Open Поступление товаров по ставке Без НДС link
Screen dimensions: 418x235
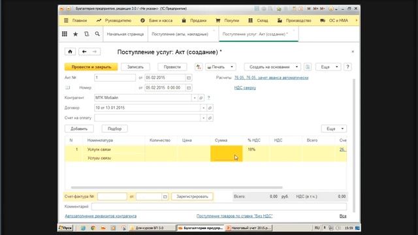click(x=234, y=216)
